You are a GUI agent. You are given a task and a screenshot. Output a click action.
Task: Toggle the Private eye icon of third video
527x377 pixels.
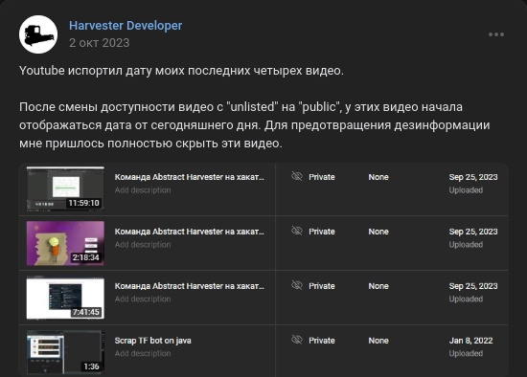[297, 285]
